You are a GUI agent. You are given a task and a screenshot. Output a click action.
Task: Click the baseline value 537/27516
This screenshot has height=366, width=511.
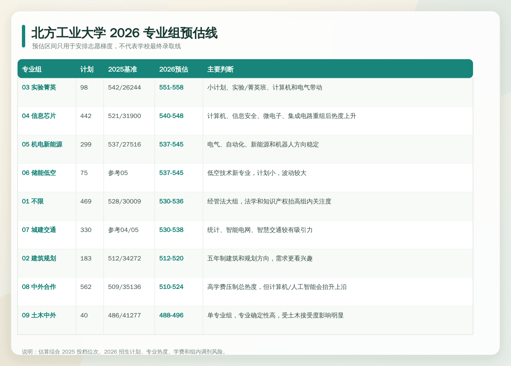pyautogui.click(x=124, y=144)
